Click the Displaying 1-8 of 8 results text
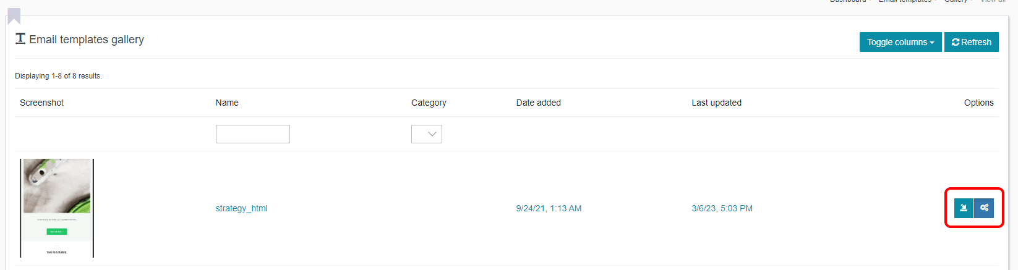1018x270 pixels. coord(59,76)
